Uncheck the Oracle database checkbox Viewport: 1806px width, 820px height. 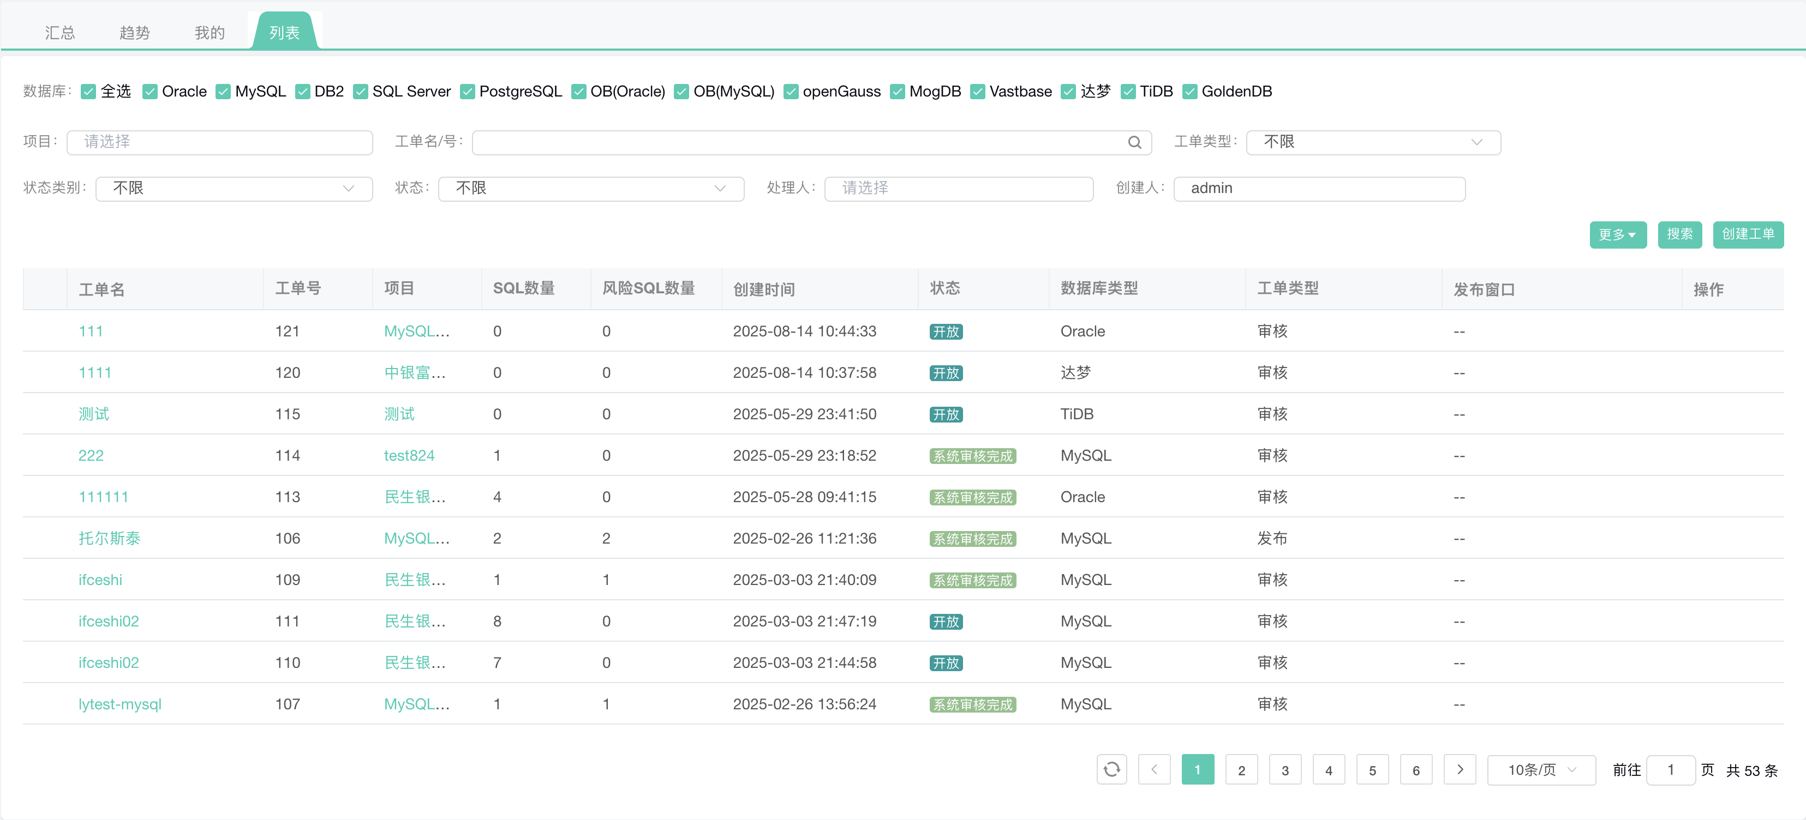coord(150,92)
